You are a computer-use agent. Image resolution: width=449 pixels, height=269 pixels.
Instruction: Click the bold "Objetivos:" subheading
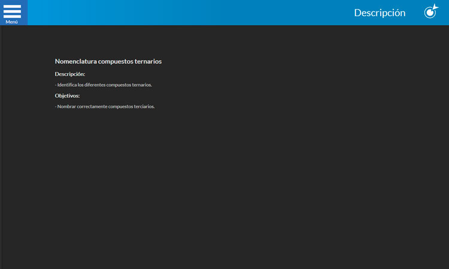pos(67,96)
